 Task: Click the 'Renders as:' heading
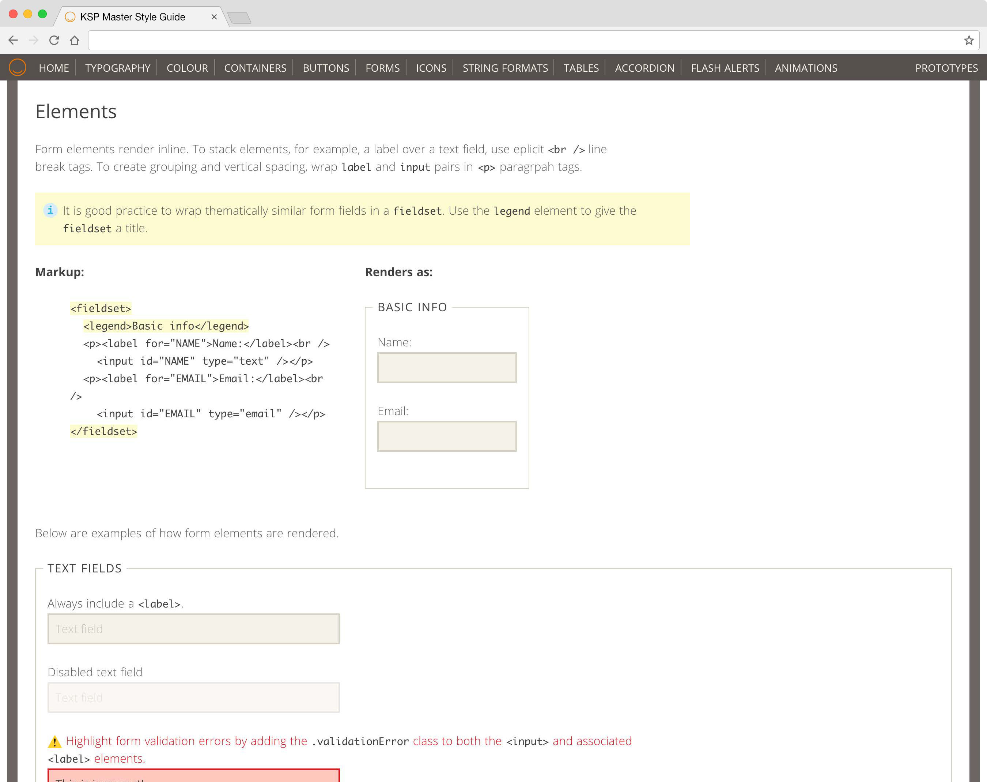[398, 272]
